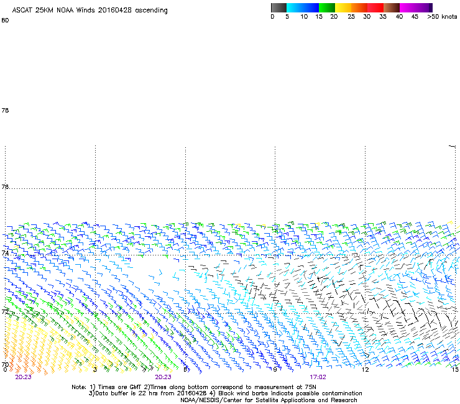Click the longitude label '0' on the bottom axis

click(x=5, y=370)
